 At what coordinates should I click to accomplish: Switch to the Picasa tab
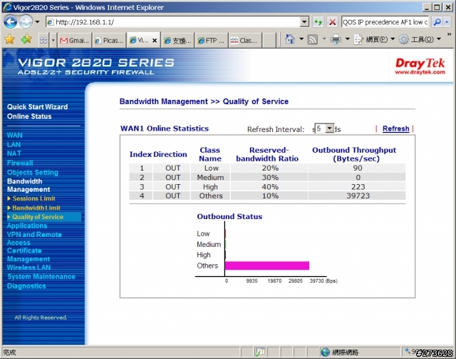pyautogui.click(x=109, y=40)
